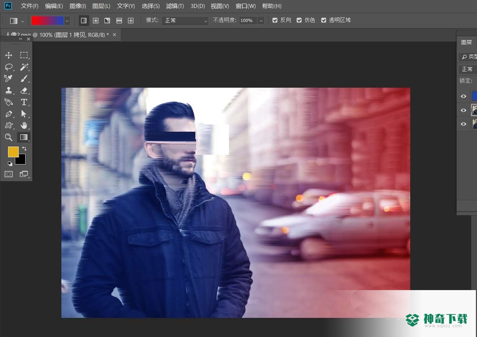Screen dimensions: 477x337
Task: Open the 图像(I) menu
Action: [x=78, y=6]
